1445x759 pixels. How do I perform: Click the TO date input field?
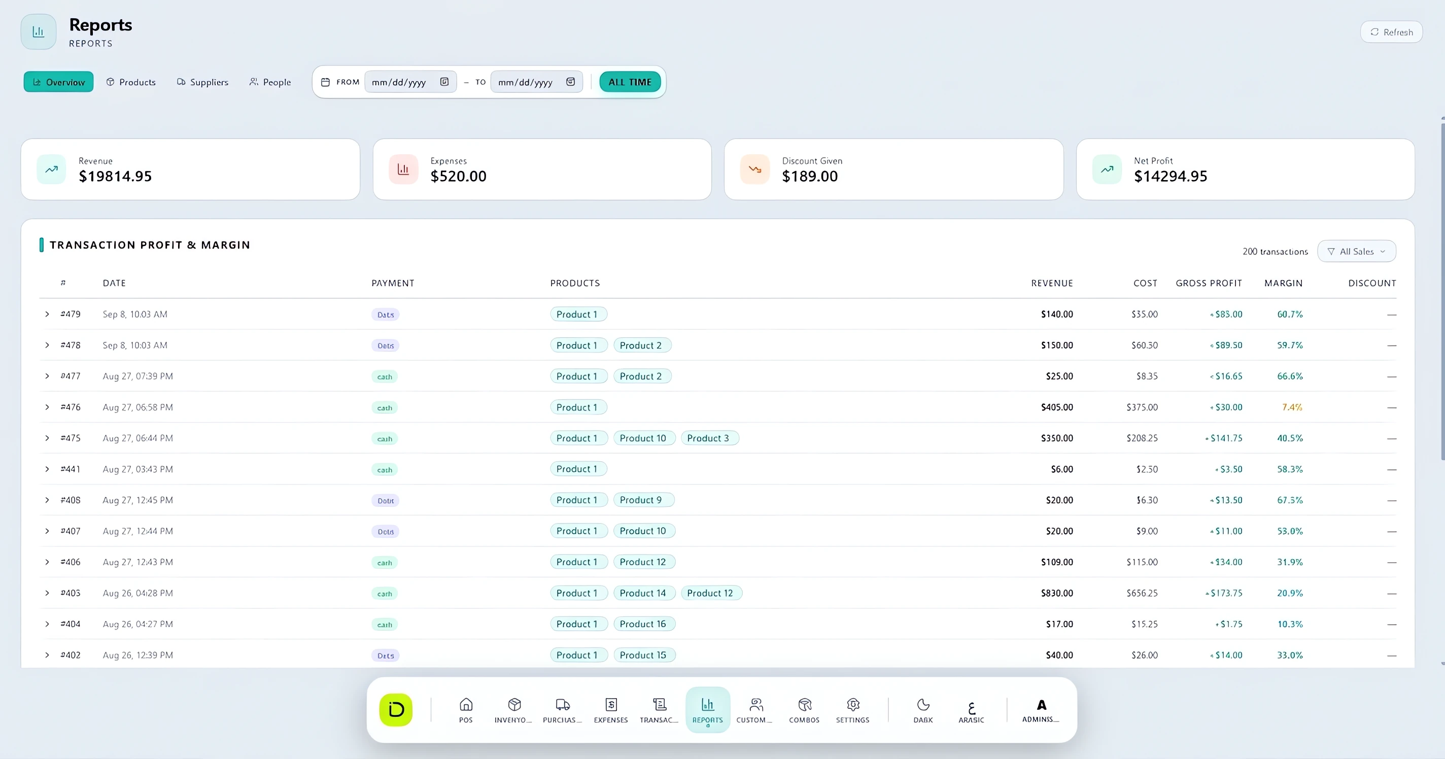pos(536,82)
